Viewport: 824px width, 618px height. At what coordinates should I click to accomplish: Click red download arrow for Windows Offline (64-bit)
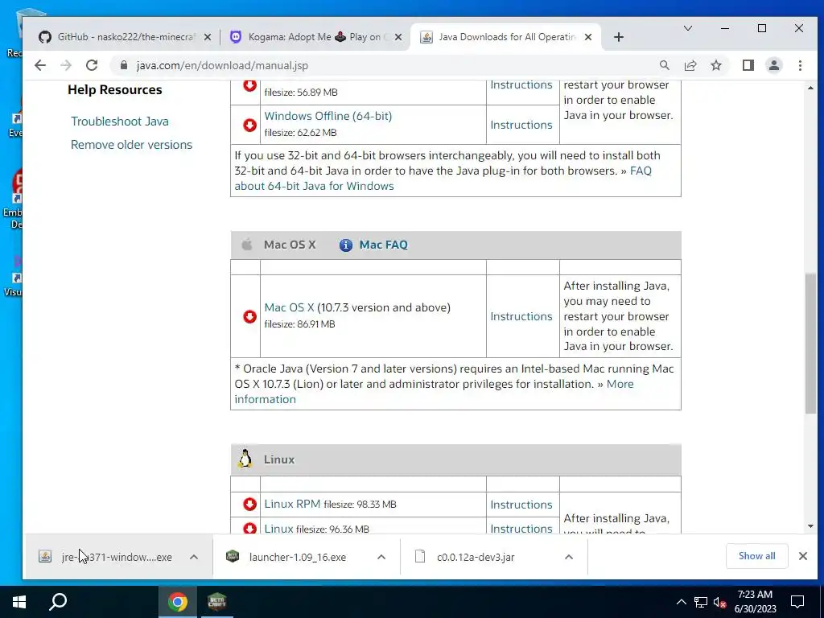point(249,125)
